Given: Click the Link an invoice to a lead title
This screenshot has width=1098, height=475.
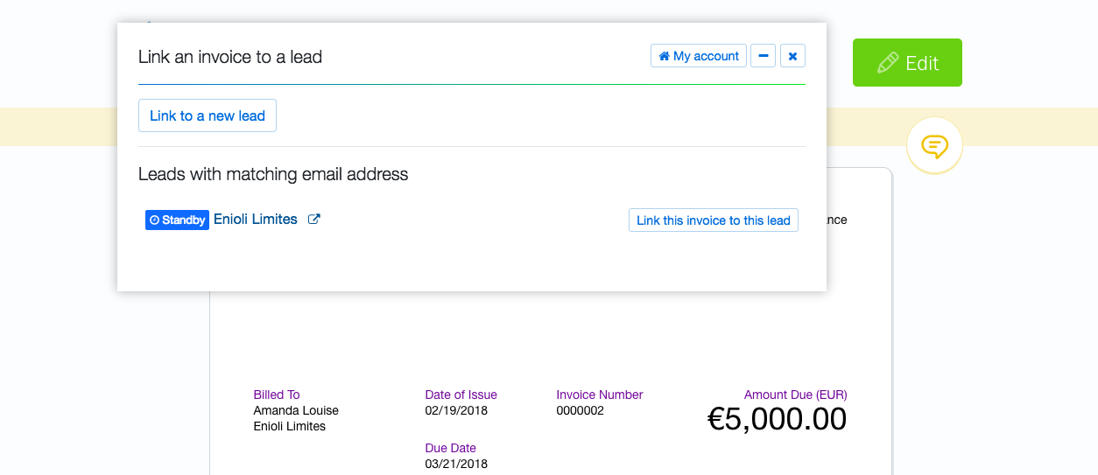Looking at the screenshot, I should [x=230, y=57].
